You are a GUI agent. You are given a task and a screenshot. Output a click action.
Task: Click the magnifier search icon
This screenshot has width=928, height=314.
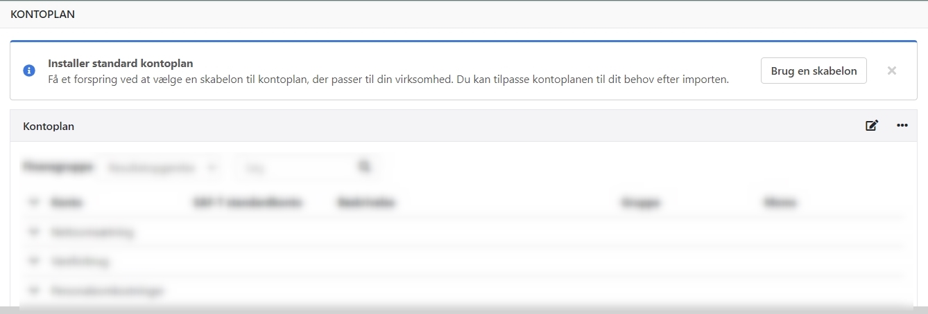click(364, 167)
